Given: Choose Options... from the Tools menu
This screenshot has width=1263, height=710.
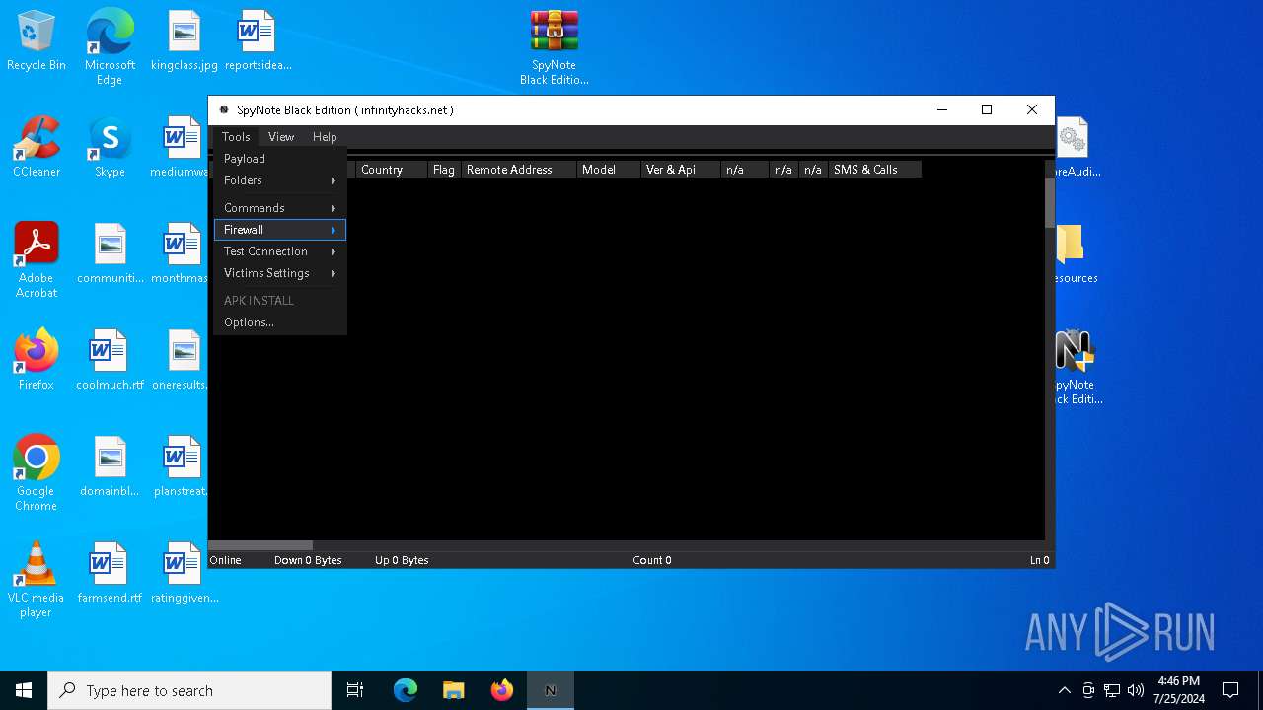Looking at the screenshot, I should pos(280,322).
